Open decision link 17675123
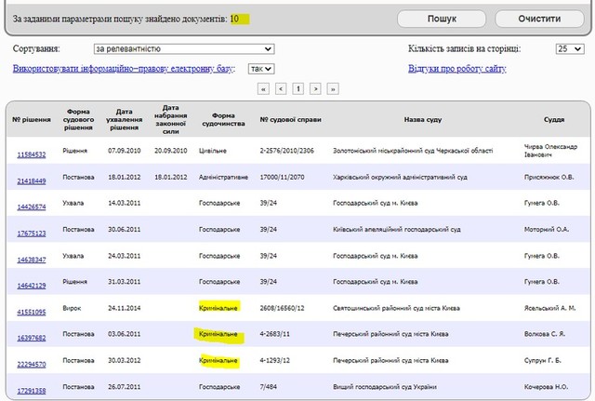Image resolution: width=595 pixels, height=401 pixels. click(31, 233)
